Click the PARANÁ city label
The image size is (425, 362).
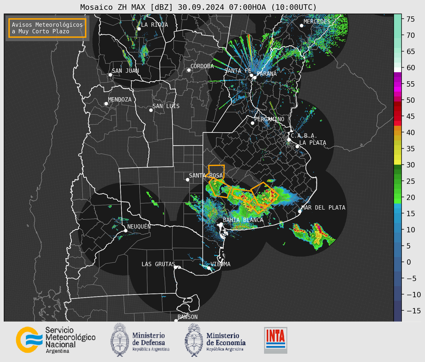(267, 74)
